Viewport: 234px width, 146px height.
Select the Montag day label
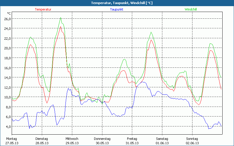[x=12, y=139]
